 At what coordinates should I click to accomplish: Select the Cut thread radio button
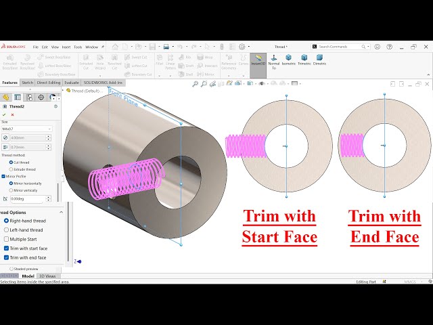[11, 162]
